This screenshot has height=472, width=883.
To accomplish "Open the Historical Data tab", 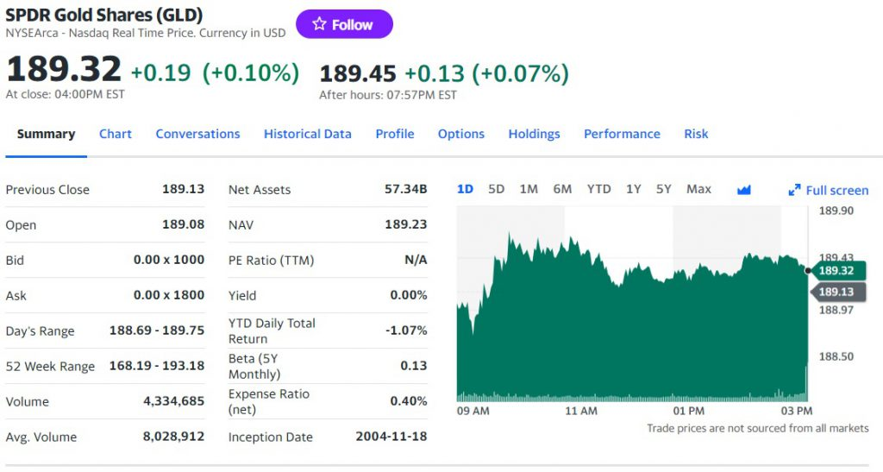I will [x=308, y=134].
